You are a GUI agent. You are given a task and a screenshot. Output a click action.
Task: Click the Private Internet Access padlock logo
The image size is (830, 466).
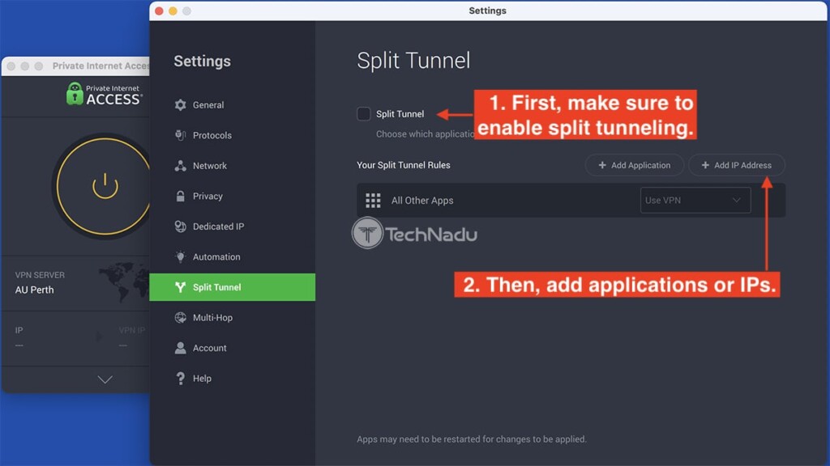pyautogui.click(x=75, y=94)
